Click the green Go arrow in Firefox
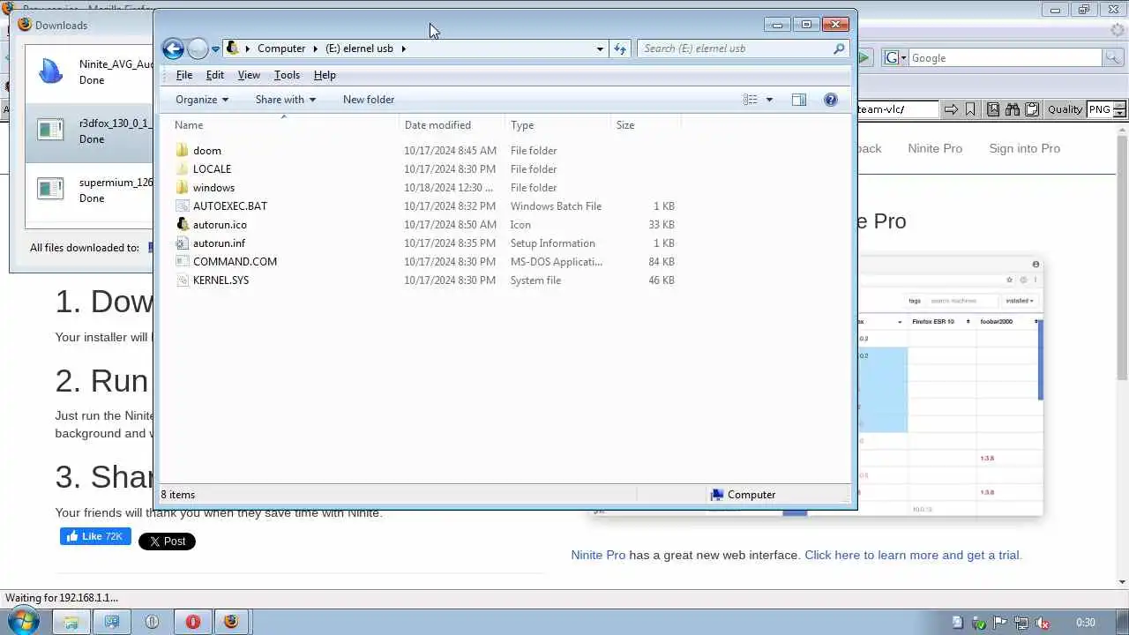 pos(864,58)
